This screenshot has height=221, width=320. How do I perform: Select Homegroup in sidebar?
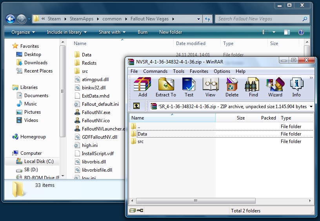click(x=33, y=137)
